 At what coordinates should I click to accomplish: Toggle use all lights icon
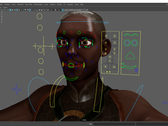[19, 10]
